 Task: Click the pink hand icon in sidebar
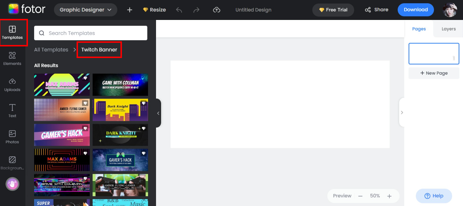tap(12, 184)
